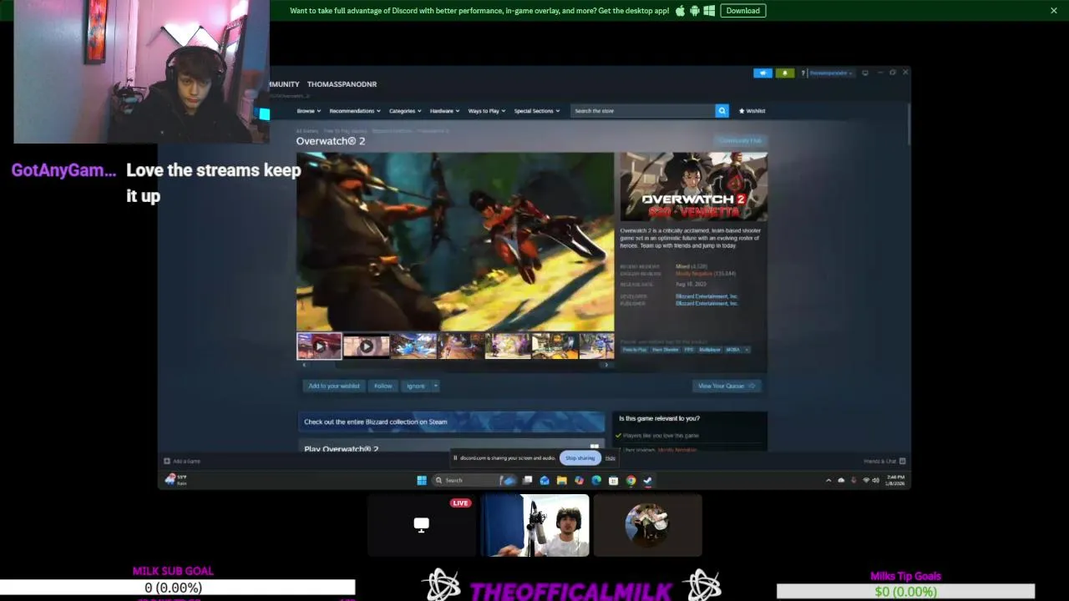Open the Steam account name dropdown
The height and width of the screenshot is (601, 1069).
click(831, 73)
